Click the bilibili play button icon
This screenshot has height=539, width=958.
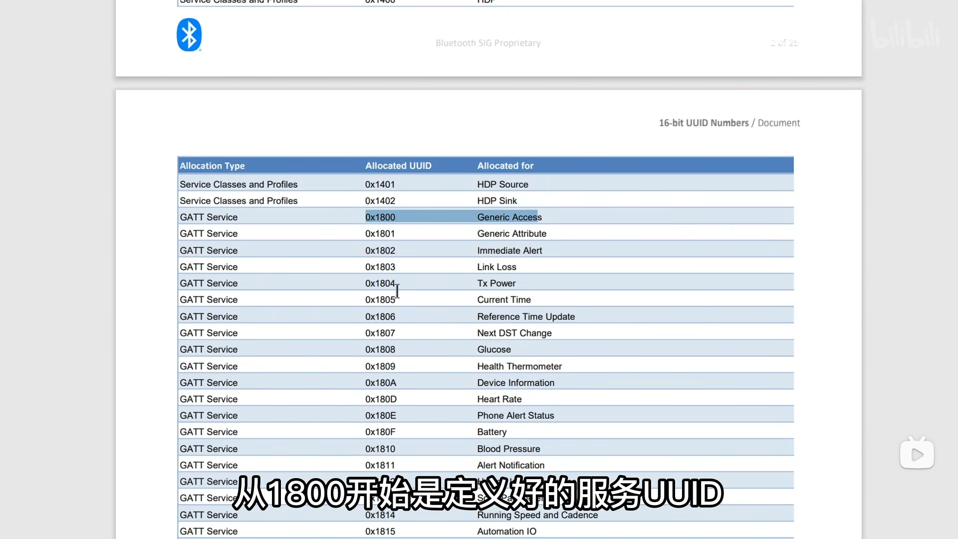[917, 454]
